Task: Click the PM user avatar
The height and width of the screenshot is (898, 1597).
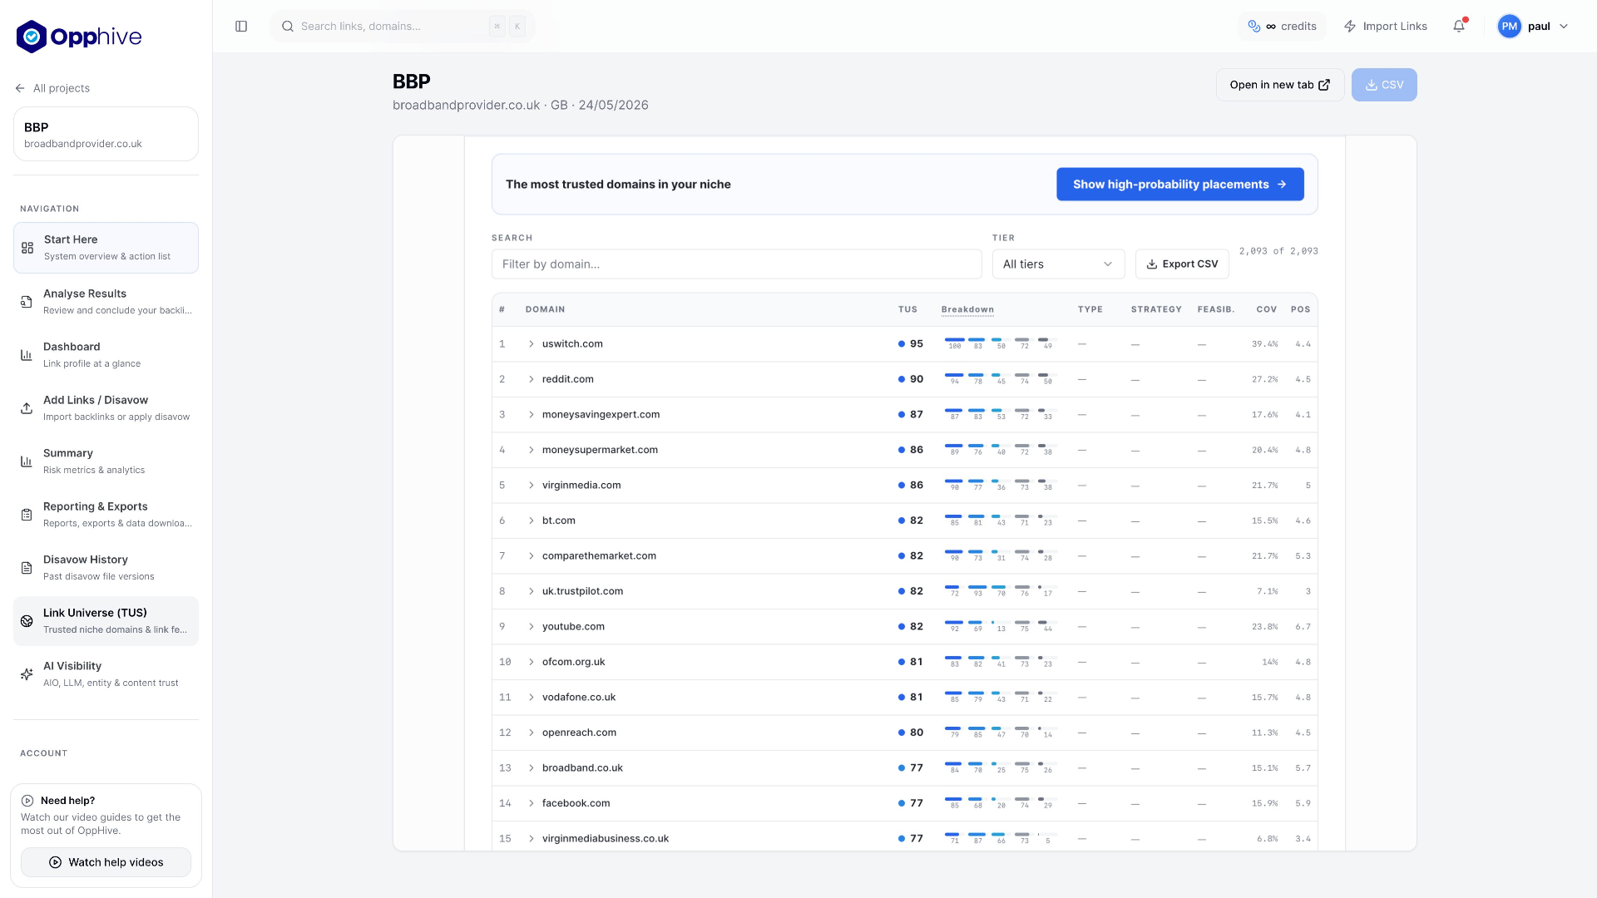Action: [1509, 27]
